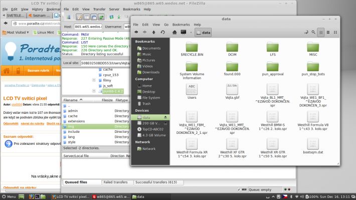Viewport: 356px width, 200px height.
Task: Switch to list view in data window
Action: point(328,33)
